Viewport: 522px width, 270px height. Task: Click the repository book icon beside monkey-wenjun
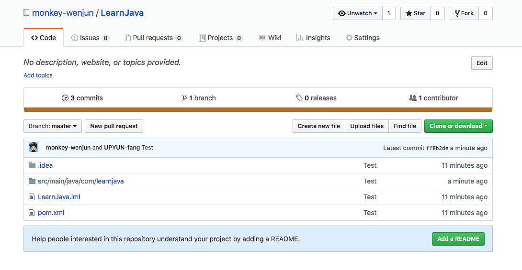(x=26, y=13)
